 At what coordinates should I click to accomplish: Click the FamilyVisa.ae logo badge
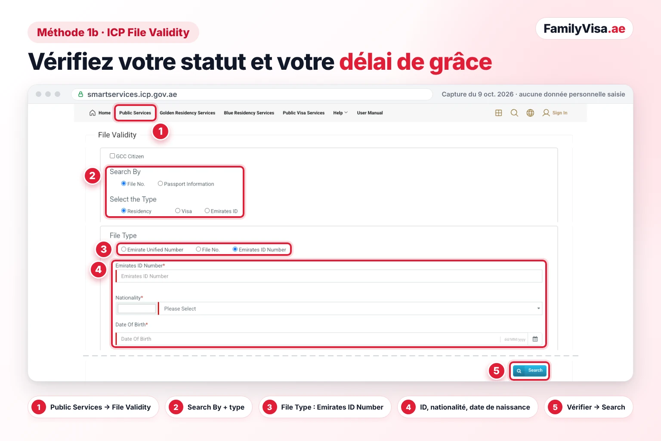click(x=584, y=28)
